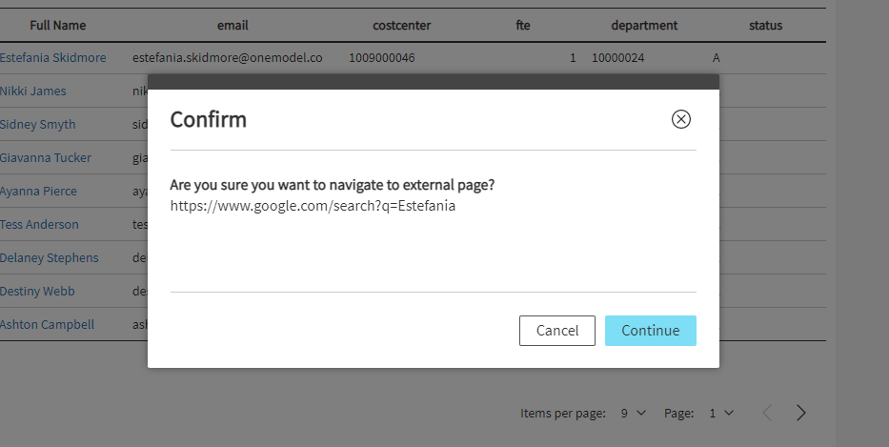This screenshot has height=447, width=889.
Task: Open the Delaney Stephens link
Action: [x=50, y=257]
